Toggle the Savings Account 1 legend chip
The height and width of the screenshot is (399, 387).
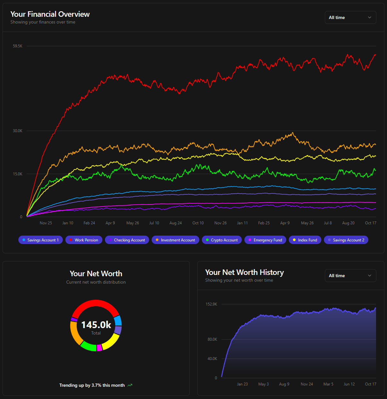coord(41,240)
